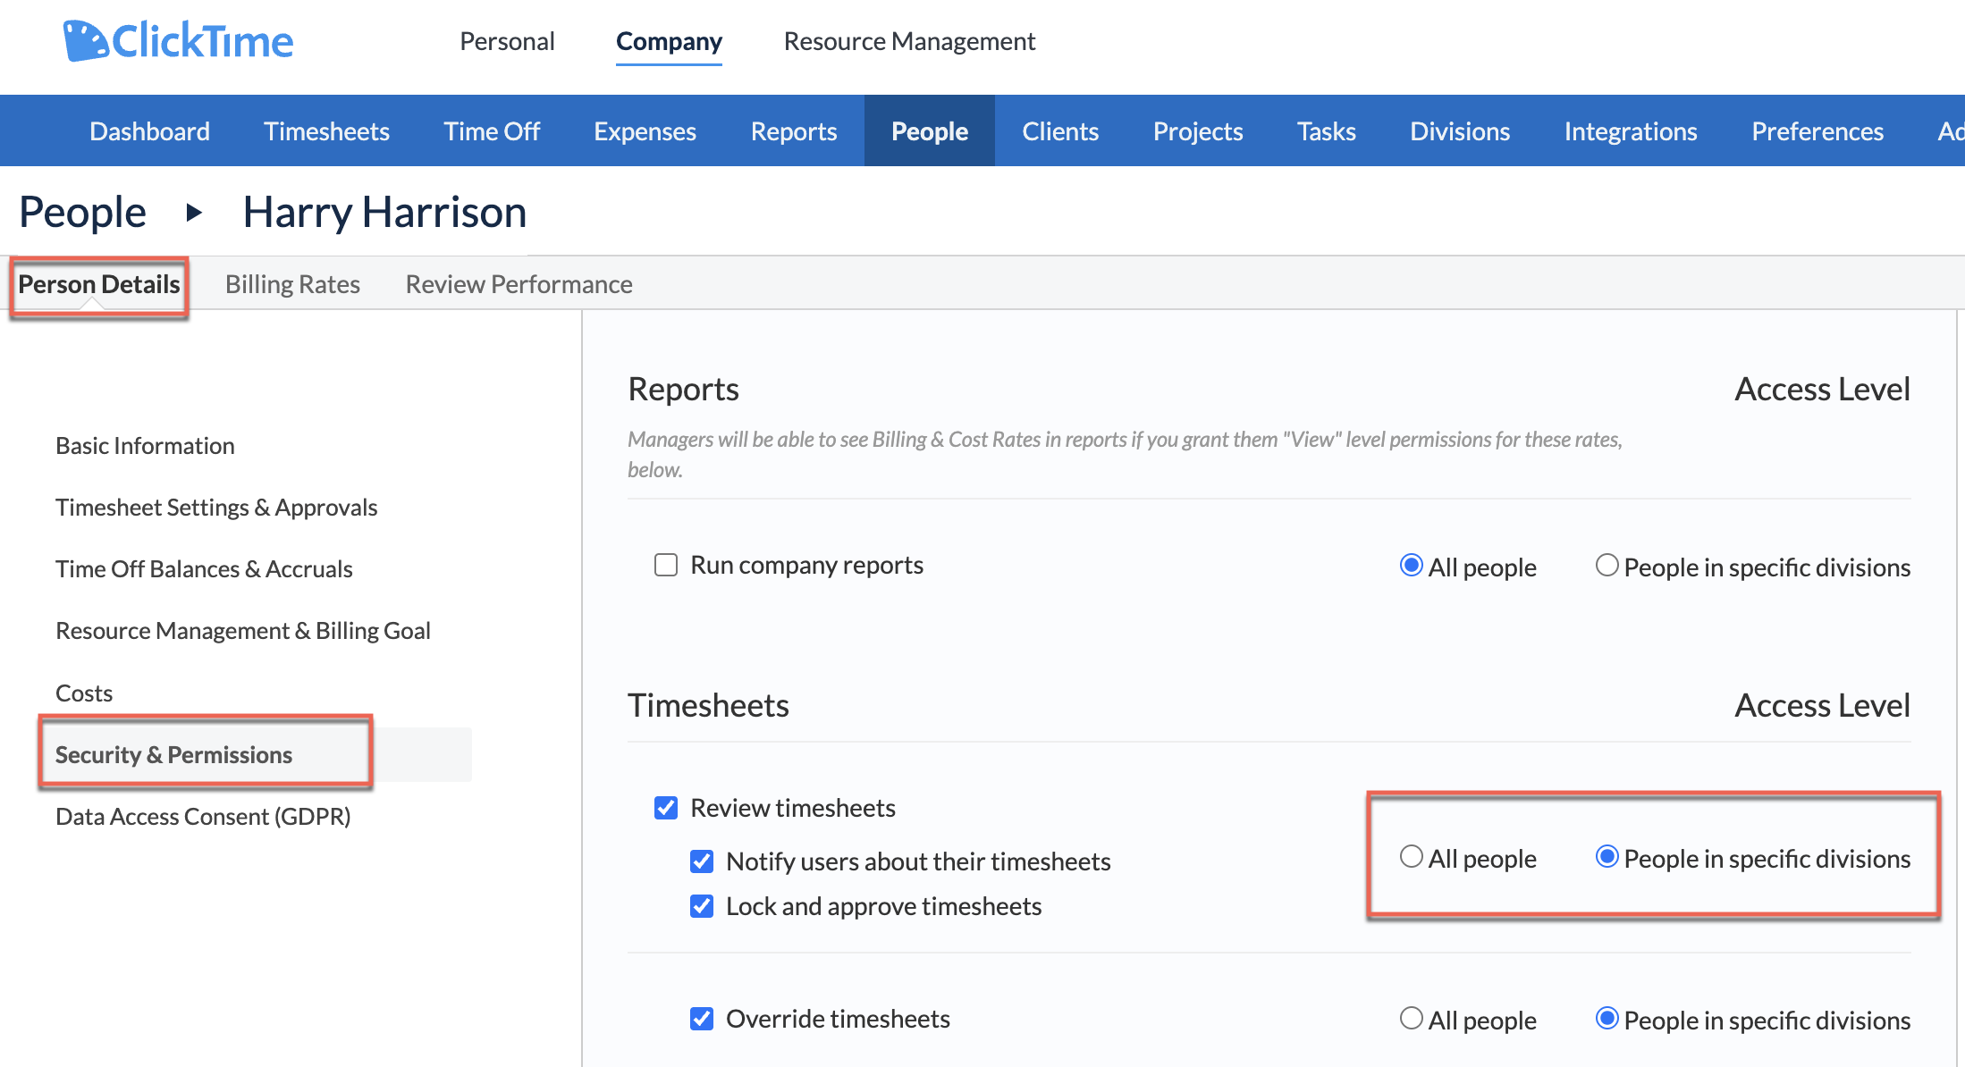This screenshot has width=1965, height=1067.
Task: Open the Personal section
Action: pyautogui.click(x=507, y=41)
